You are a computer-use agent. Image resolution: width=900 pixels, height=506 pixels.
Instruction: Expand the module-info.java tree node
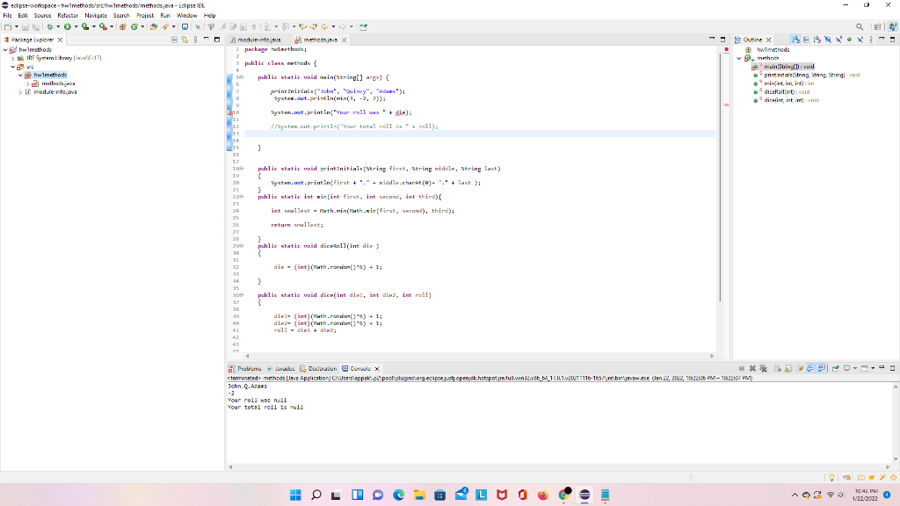[x=21, y=91]
